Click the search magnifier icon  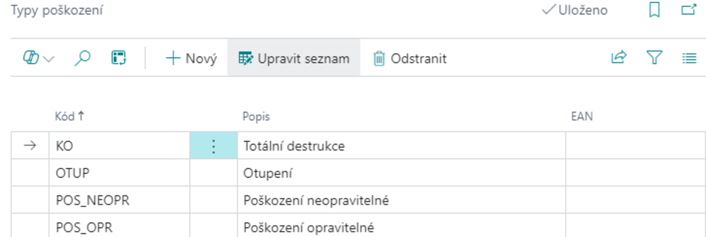click(x=82, y=58)
